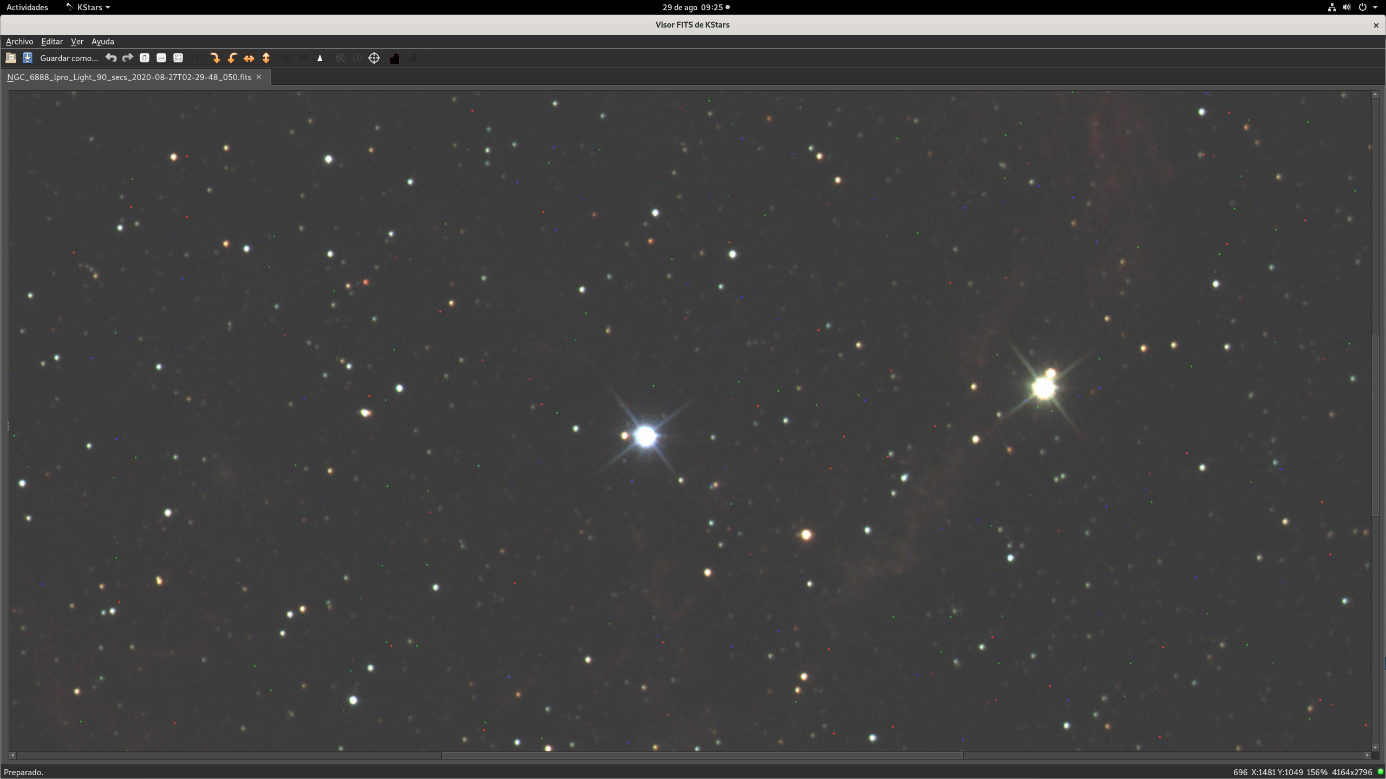Viewport: 1386px width, 779px height.
Task: Open the Actividades overview
Action: click(x=27, y=7)
